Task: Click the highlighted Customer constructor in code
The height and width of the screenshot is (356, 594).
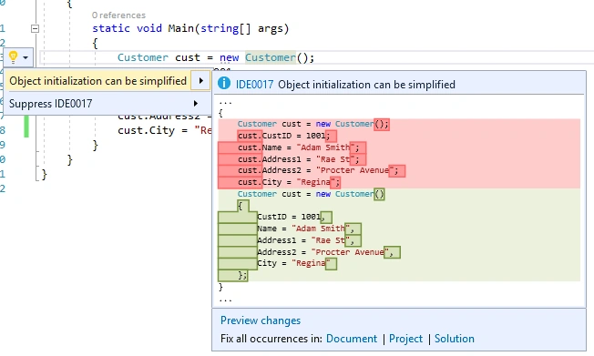Action: click(x=270, y=57)
